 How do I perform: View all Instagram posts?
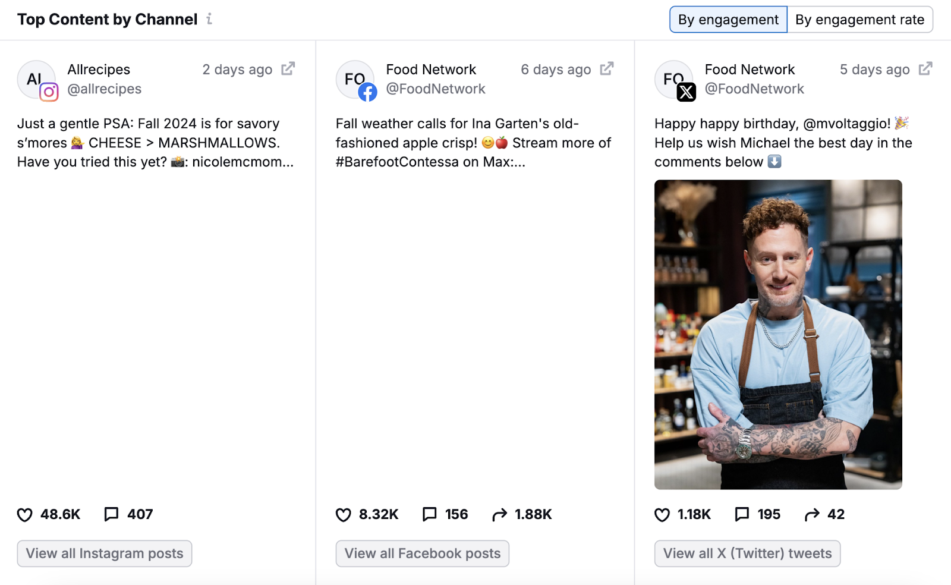click(x=104, y=553)
